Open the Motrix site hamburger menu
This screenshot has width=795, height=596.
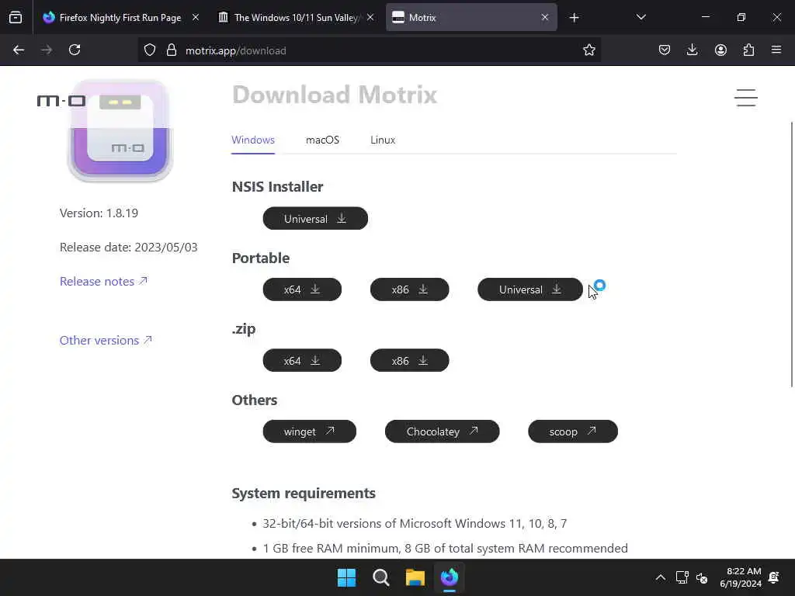point(746,97)
